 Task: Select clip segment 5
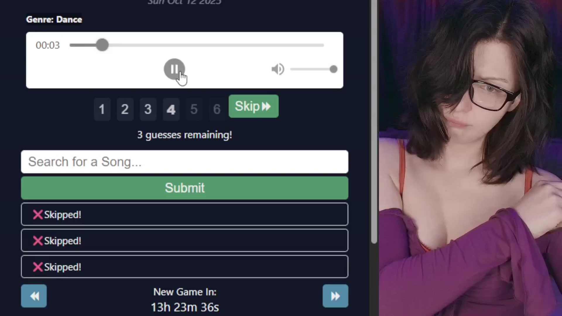(194, 109)
